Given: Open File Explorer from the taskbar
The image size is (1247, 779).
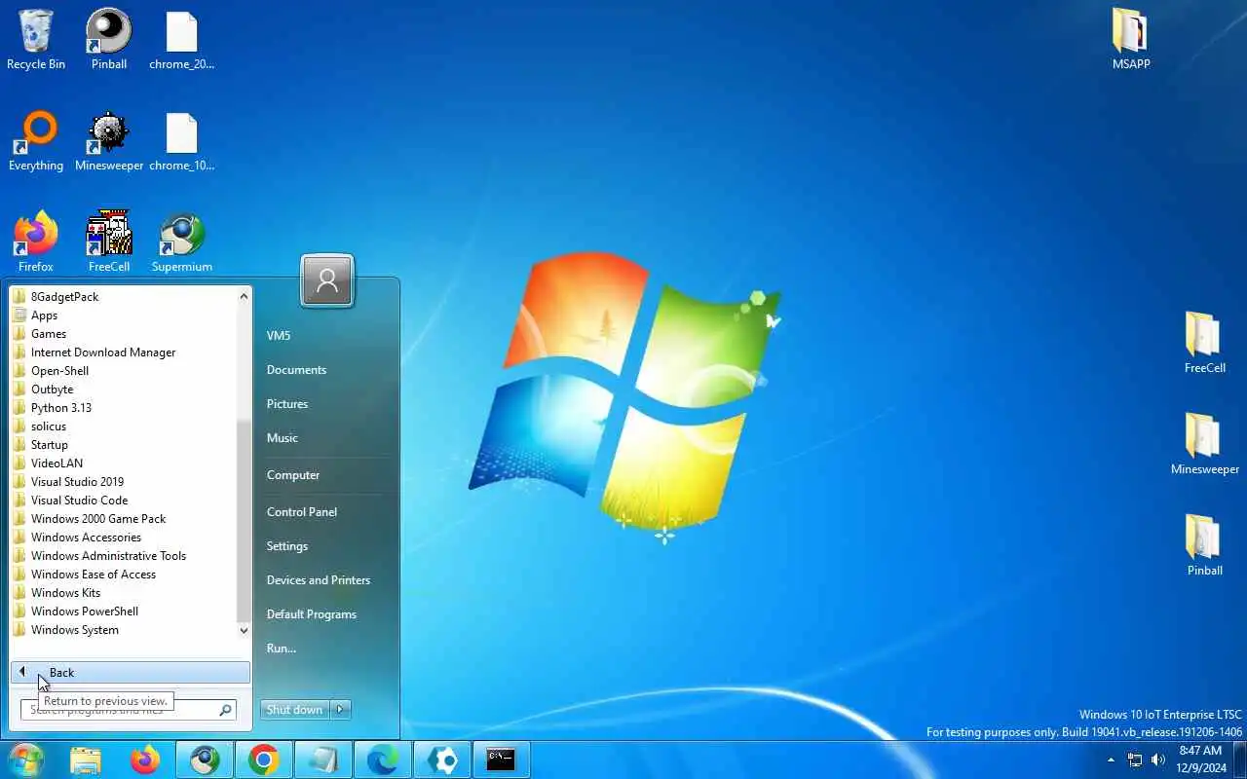Looking at the screenshot, I should pos(86,760).
